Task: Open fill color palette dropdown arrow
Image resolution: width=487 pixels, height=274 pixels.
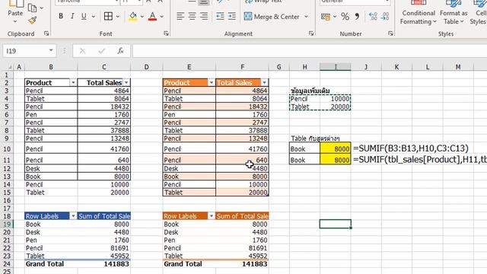Action: (x=142, y=17)
